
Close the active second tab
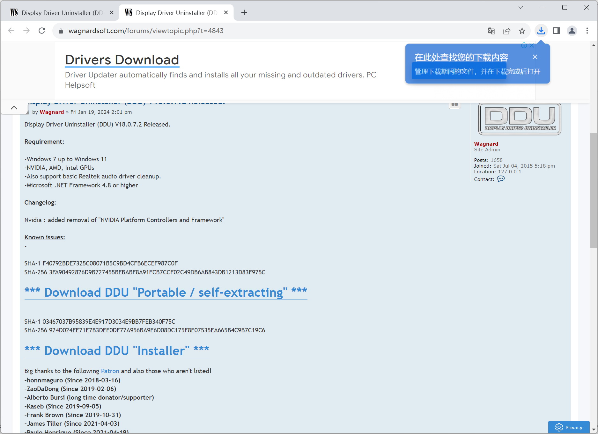tap(226, 12)
